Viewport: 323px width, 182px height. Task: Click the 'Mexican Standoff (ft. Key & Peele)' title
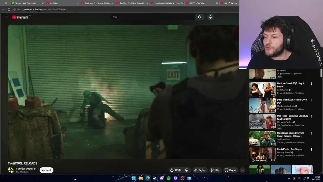291,85
